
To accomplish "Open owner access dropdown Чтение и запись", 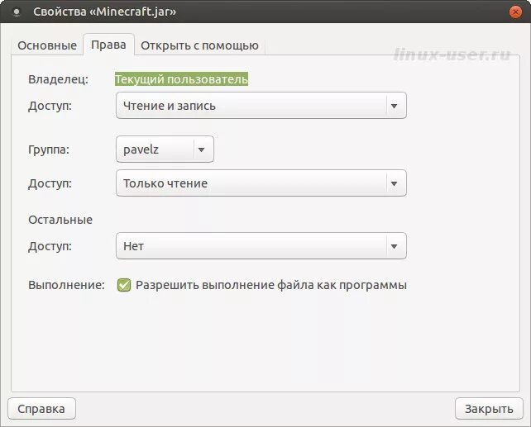I will coord(261,106).
